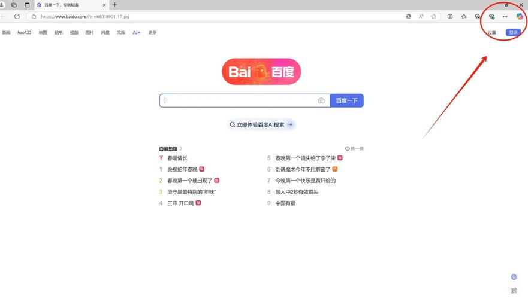
Task: Expand the 更多 menu
Action: pyautogui.click(x=152, y=32)
